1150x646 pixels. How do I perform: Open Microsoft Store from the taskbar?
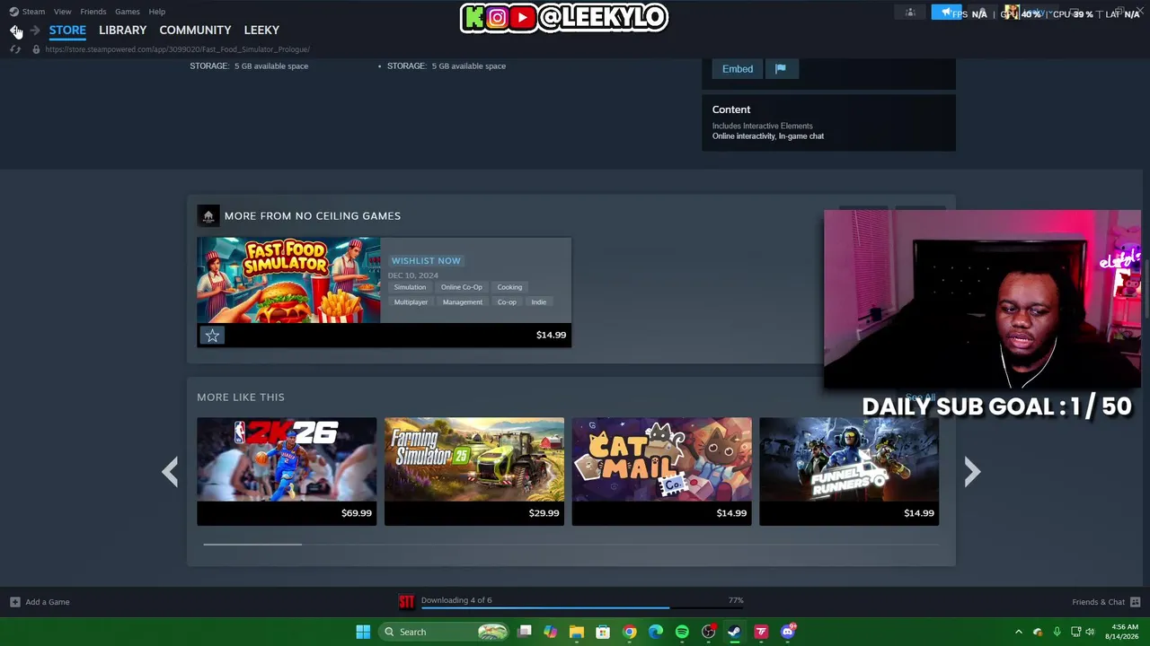tap(603, 632)
